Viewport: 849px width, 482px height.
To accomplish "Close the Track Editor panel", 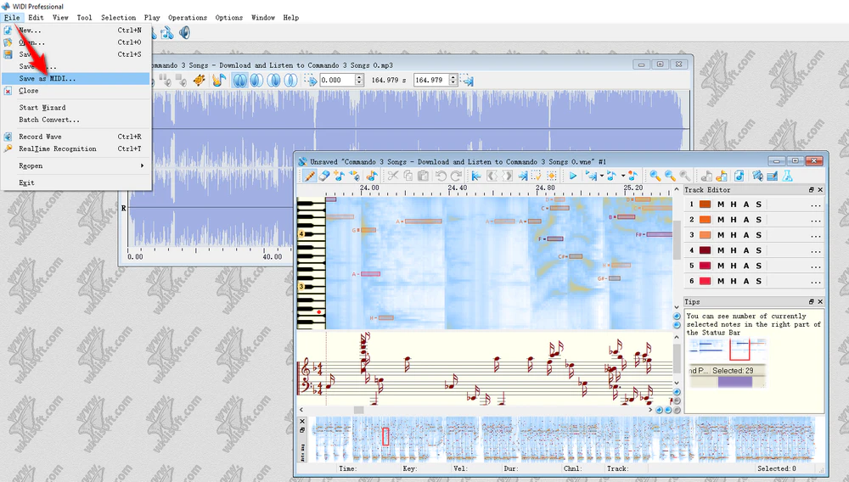I will click(x=820, y=190).
